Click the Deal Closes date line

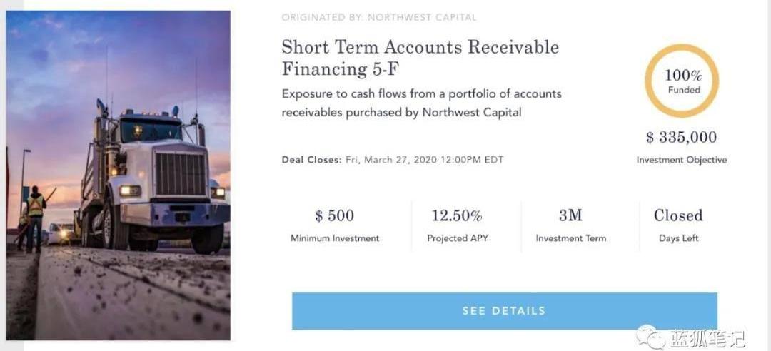click(x=393, y=160)
